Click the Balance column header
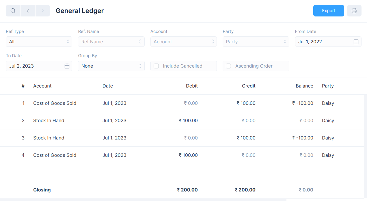Viewport: 367px width, 201px height. [x=304, y=86]
